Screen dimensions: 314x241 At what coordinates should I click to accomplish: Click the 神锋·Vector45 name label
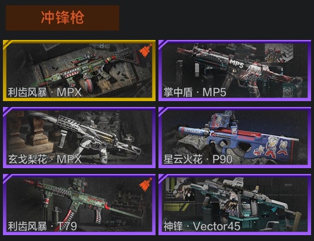click(202, 226)
